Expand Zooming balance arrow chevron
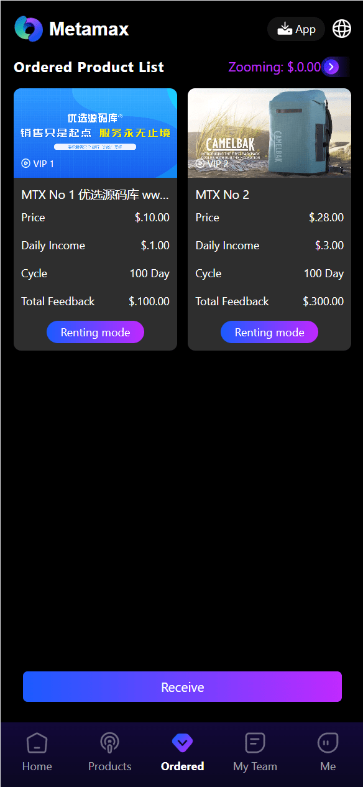 pos(332,67)
